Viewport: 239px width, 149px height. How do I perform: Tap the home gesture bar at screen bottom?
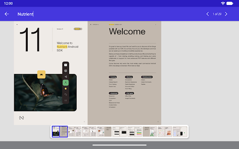(119, 145)
